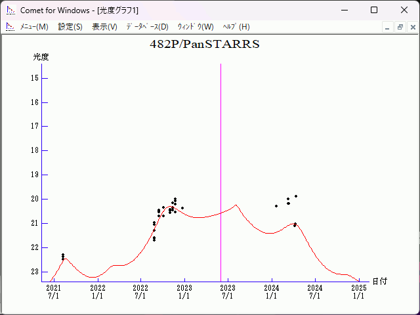
Task: Click the Comet for Windows title bar icon
Action: (x=10, y=10)
